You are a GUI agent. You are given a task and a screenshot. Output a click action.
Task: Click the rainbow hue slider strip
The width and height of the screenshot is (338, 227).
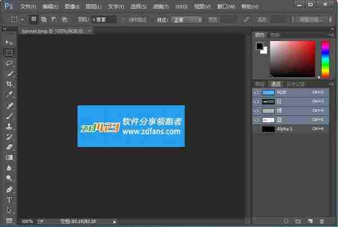(325, 59)
